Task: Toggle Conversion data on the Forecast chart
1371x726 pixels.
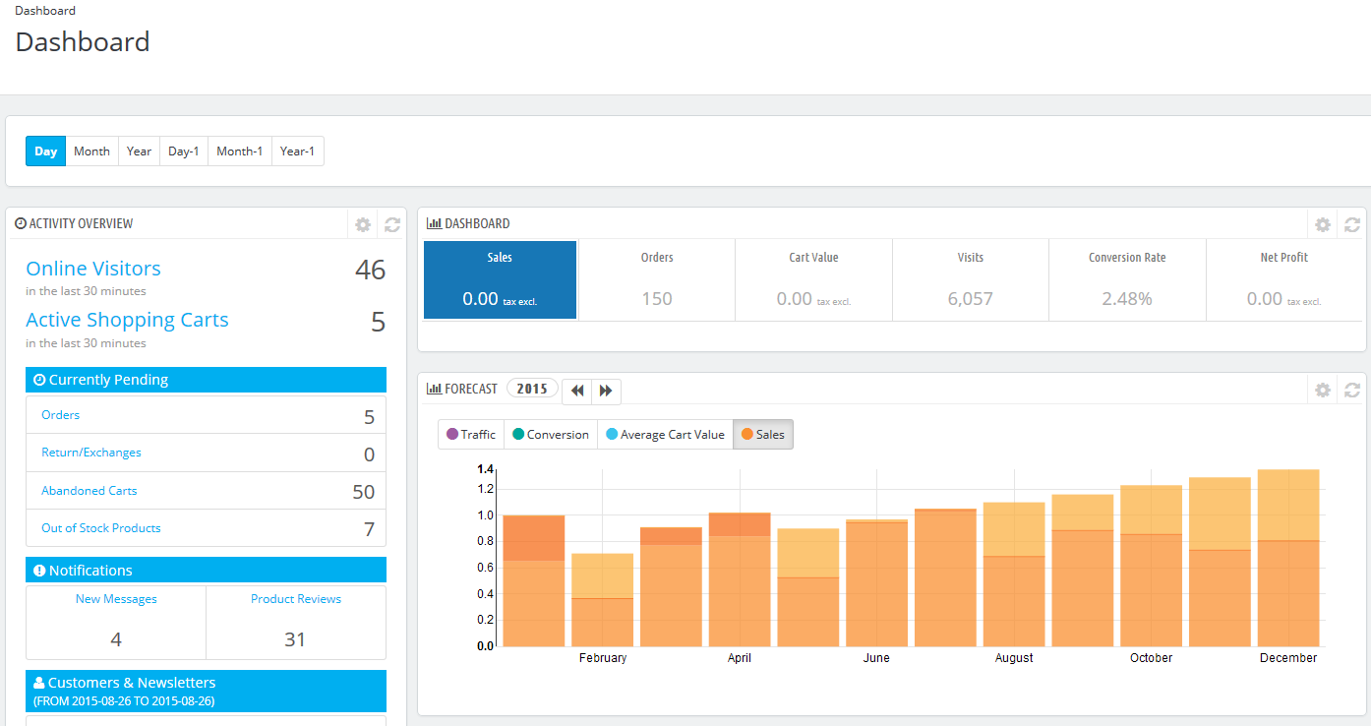Action: pyautogui.click(x=550, y=434)
